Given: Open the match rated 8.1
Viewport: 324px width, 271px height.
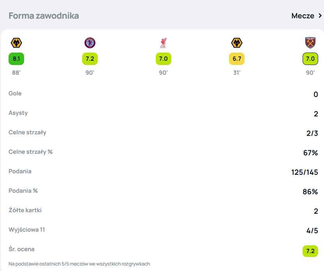Looking at the screenshot, I should coord(16,59).
